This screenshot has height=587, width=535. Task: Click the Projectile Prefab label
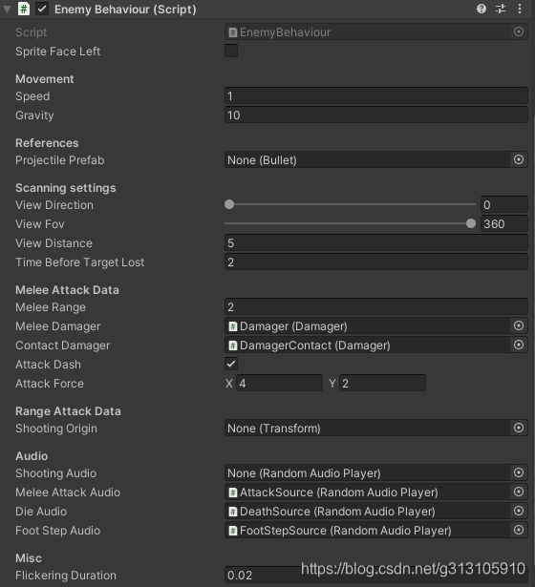coord(60,160)
